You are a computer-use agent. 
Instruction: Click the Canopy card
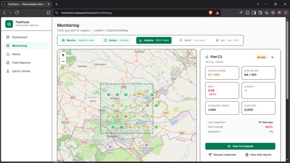click(258, 90)
